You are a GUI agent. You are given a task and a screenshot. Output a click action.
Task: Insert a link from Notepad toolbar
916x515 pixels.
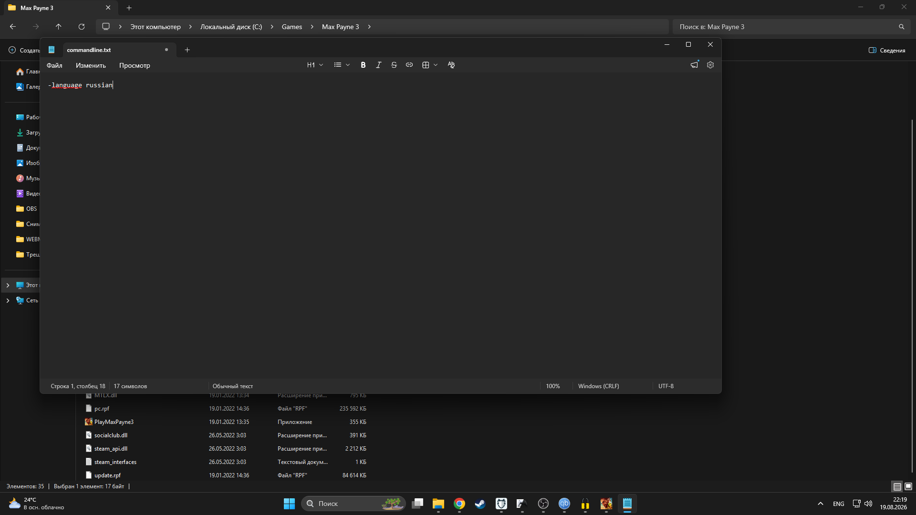409,65
